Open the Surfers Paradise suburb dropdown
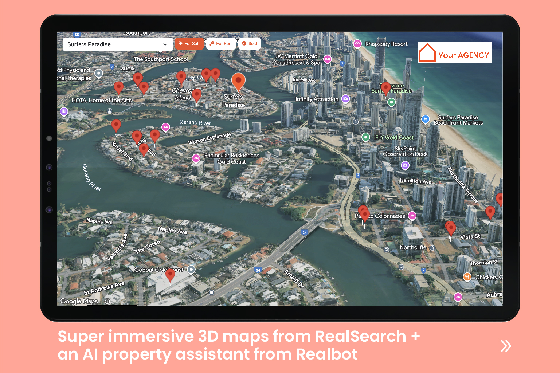Screen dimensions: 560x373 coord(117,44)
